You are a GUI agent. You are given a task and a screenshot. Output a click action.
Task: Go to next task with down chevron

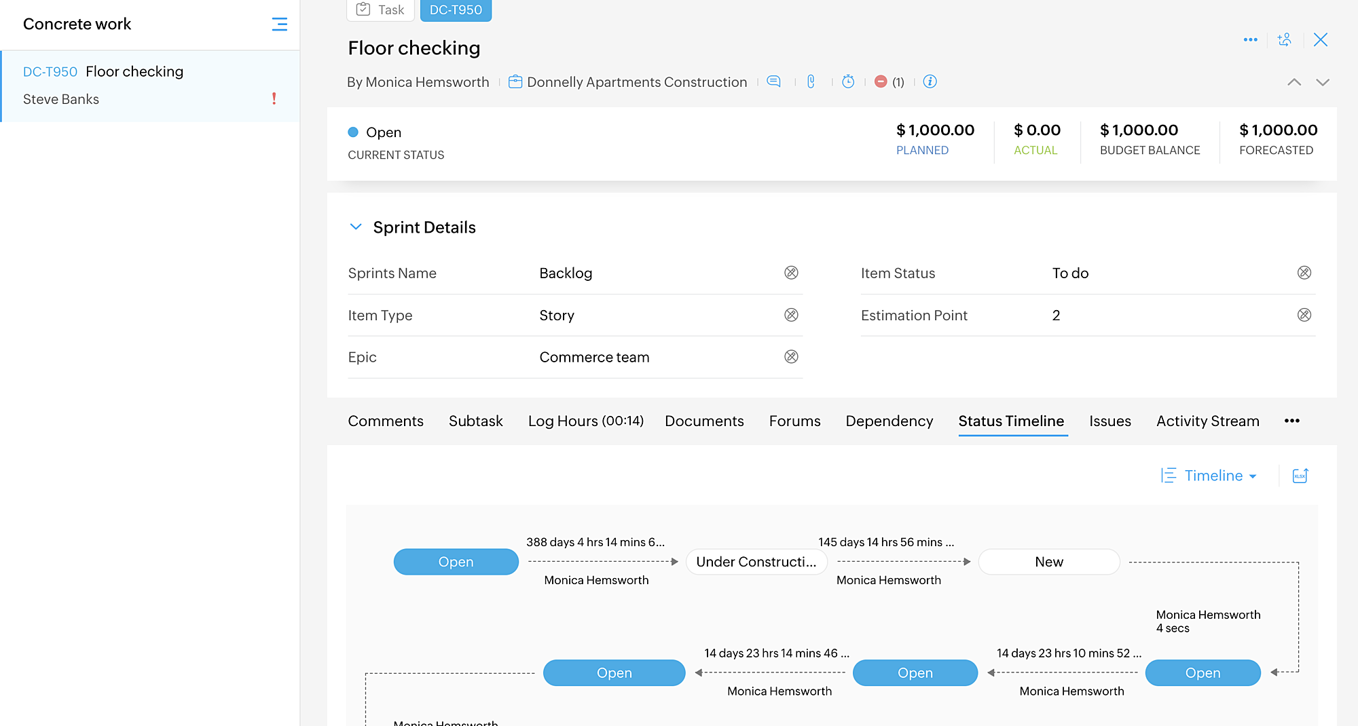[1322, 82]
